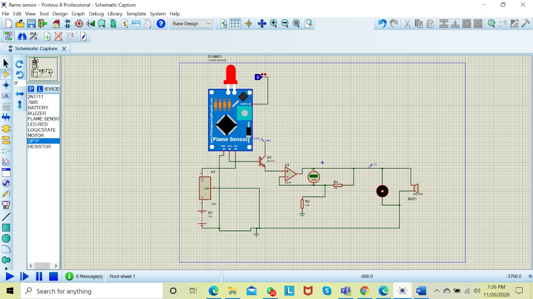Flip part vertically with Y-mirror
The image size is (533, 299).
20,105
